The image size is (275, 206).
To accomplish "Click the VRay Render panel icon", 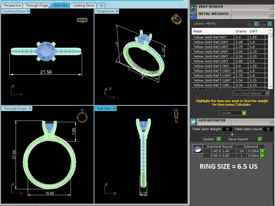I will (x=193, y=8).
